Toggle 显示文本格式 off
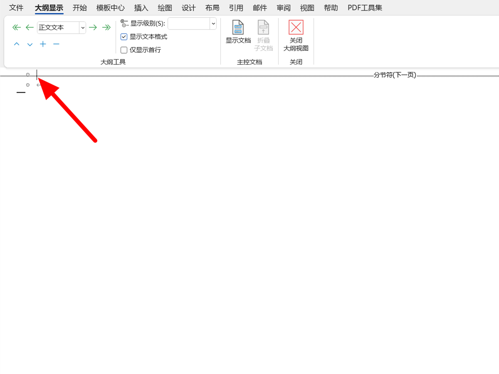Viewport: 499px width, 374px height. 124,37
